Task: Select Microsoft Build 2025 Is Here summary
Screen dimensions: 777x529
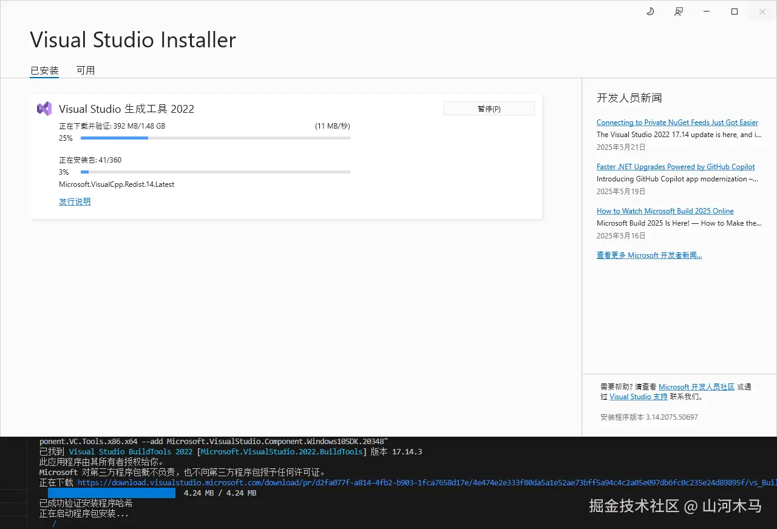Action: pos(679,223)
